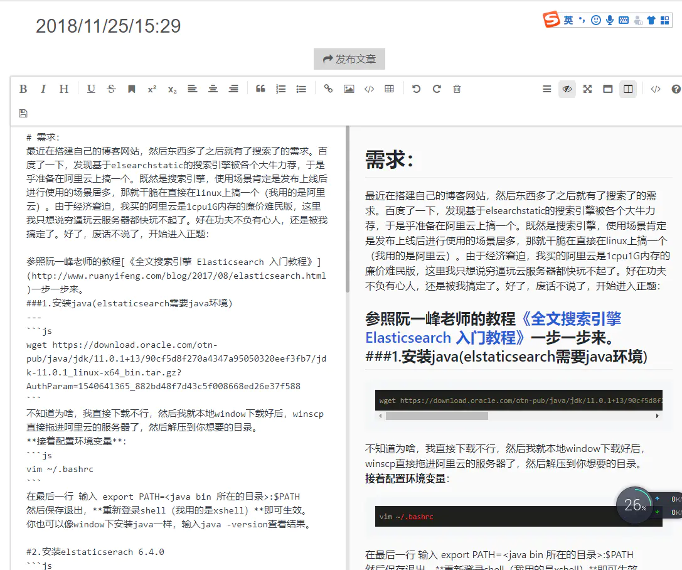Open the Sogou toolbox grid icon
This screenshot has width=682, height=570.
[x=664, y=20]
